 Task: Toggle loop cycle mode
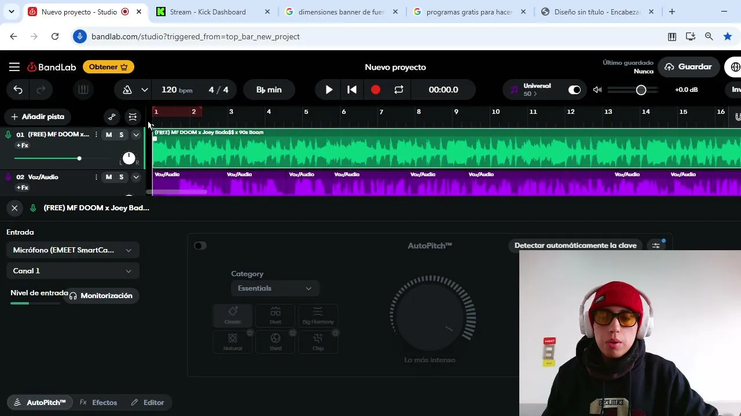[399, 90]
